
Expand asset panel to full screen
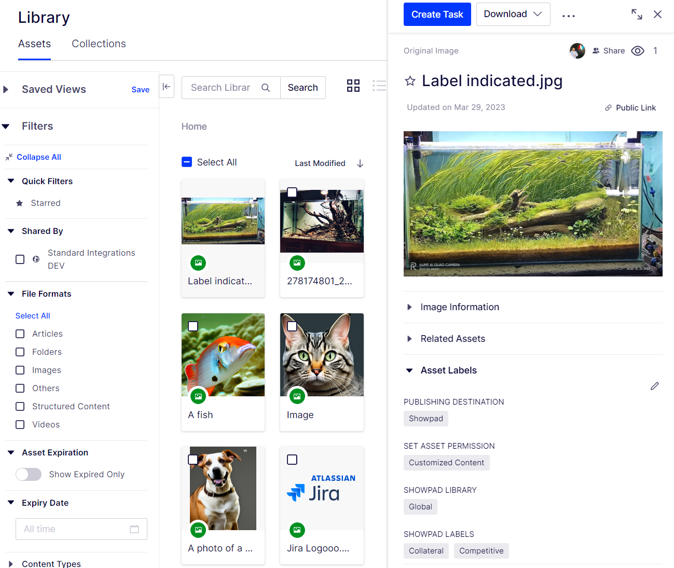point(637,15)
